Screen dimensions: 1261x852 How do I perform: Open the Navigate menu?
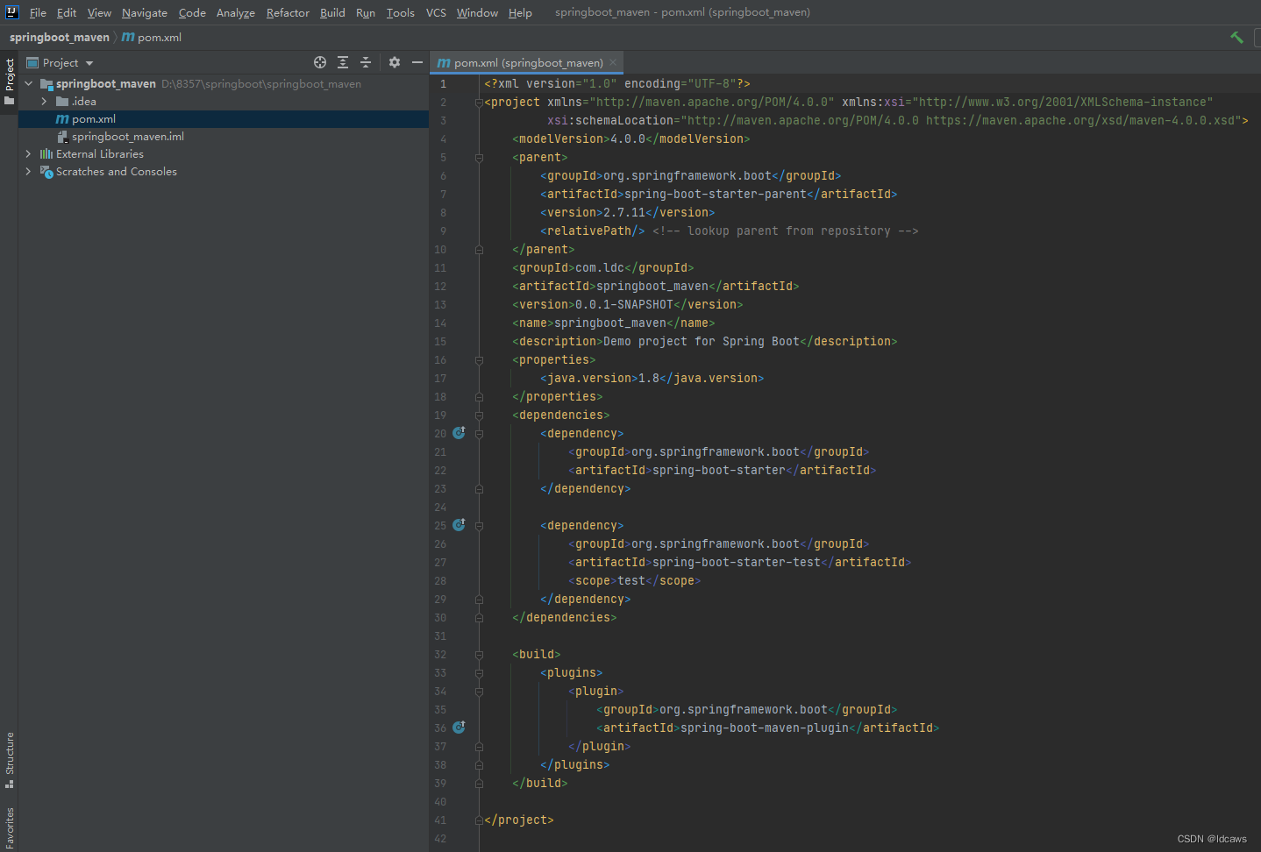(x=145, y=12)
